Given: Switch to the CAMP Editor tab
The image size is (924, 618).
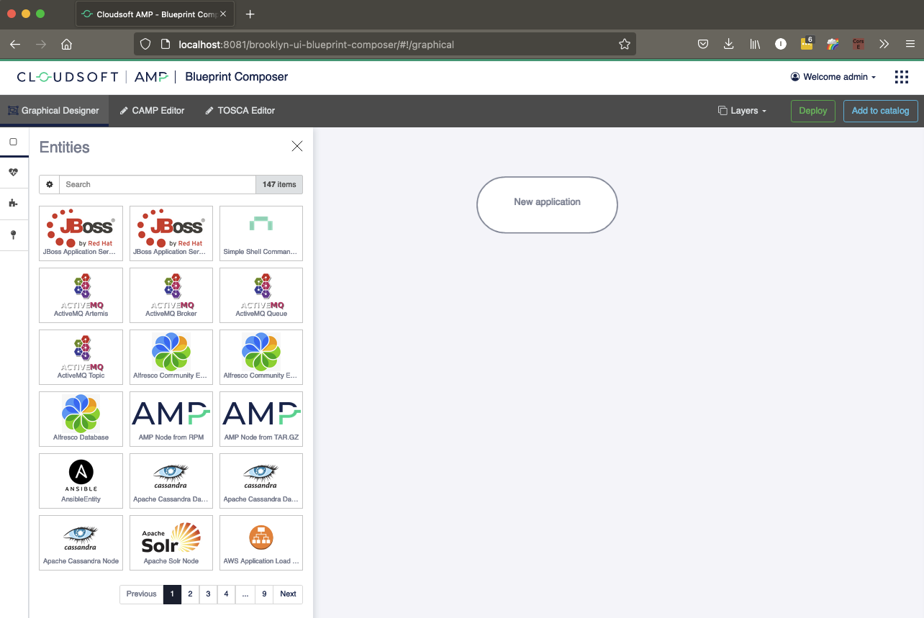Looking at the screenshot, I should 152,111.
